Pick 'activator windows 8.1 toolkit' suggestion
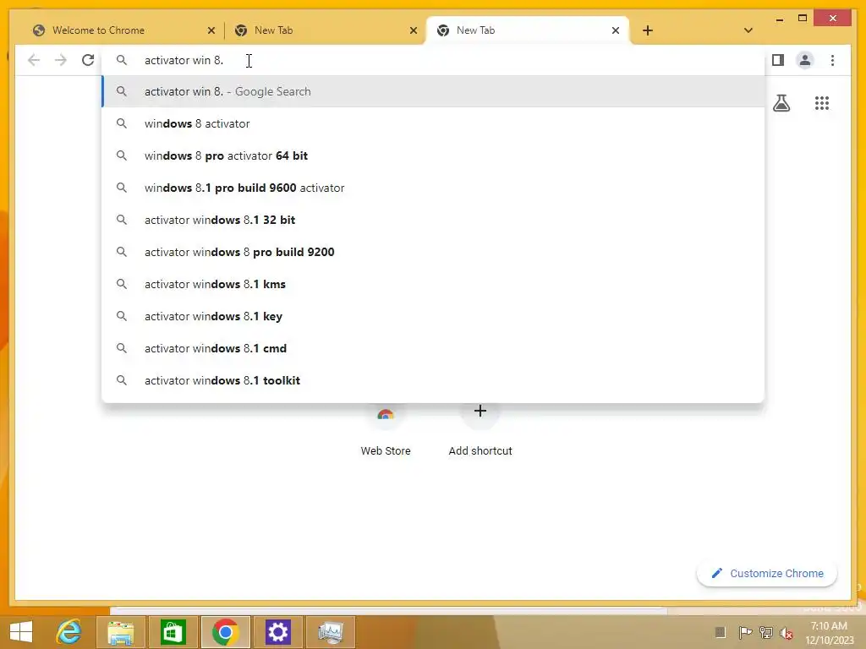The width and height of the screenshot is (866, 649). click(433, 380)
